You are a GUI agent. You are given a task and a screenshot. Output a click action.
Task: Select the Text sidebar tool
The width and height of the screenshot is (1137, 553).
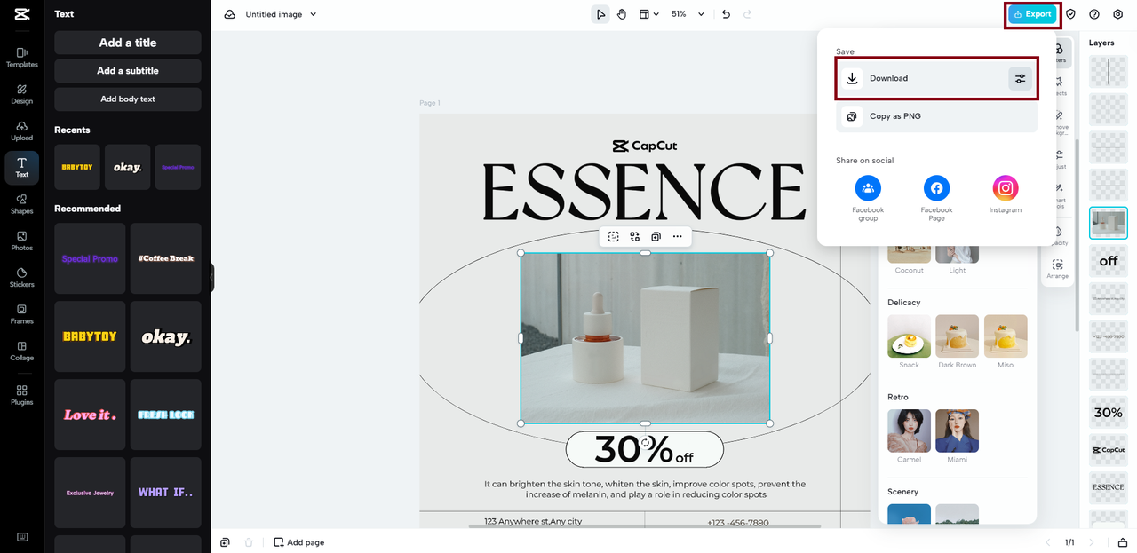click(x=21, y=167)
